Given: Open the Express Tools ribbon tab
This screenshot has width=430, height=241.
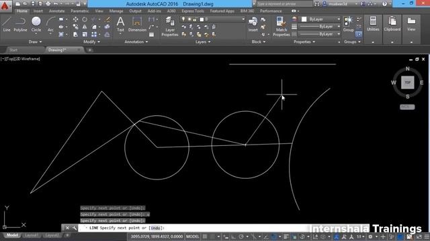Looking at the screenshot, I should [x=193, y=11].
